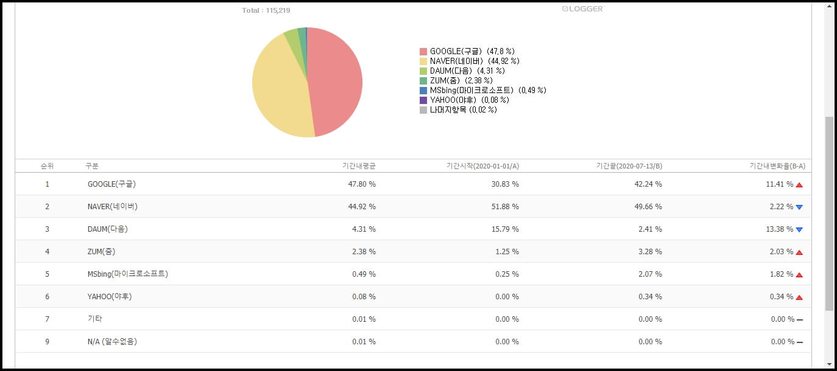Click the YAHOO(야후) (0.08 %) legend label
The height and width of the screenshot is (371, 837).
coord(470,100)
